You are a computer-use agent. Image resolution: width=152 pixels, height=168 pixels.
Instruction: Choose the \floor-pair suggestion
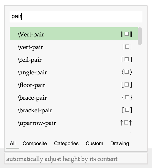coord(74,84)
